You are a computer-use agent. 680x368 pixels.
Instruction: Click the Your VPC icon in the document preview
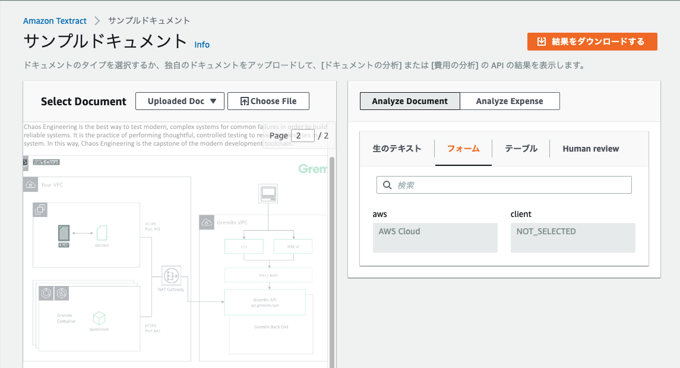click(30, 185)
